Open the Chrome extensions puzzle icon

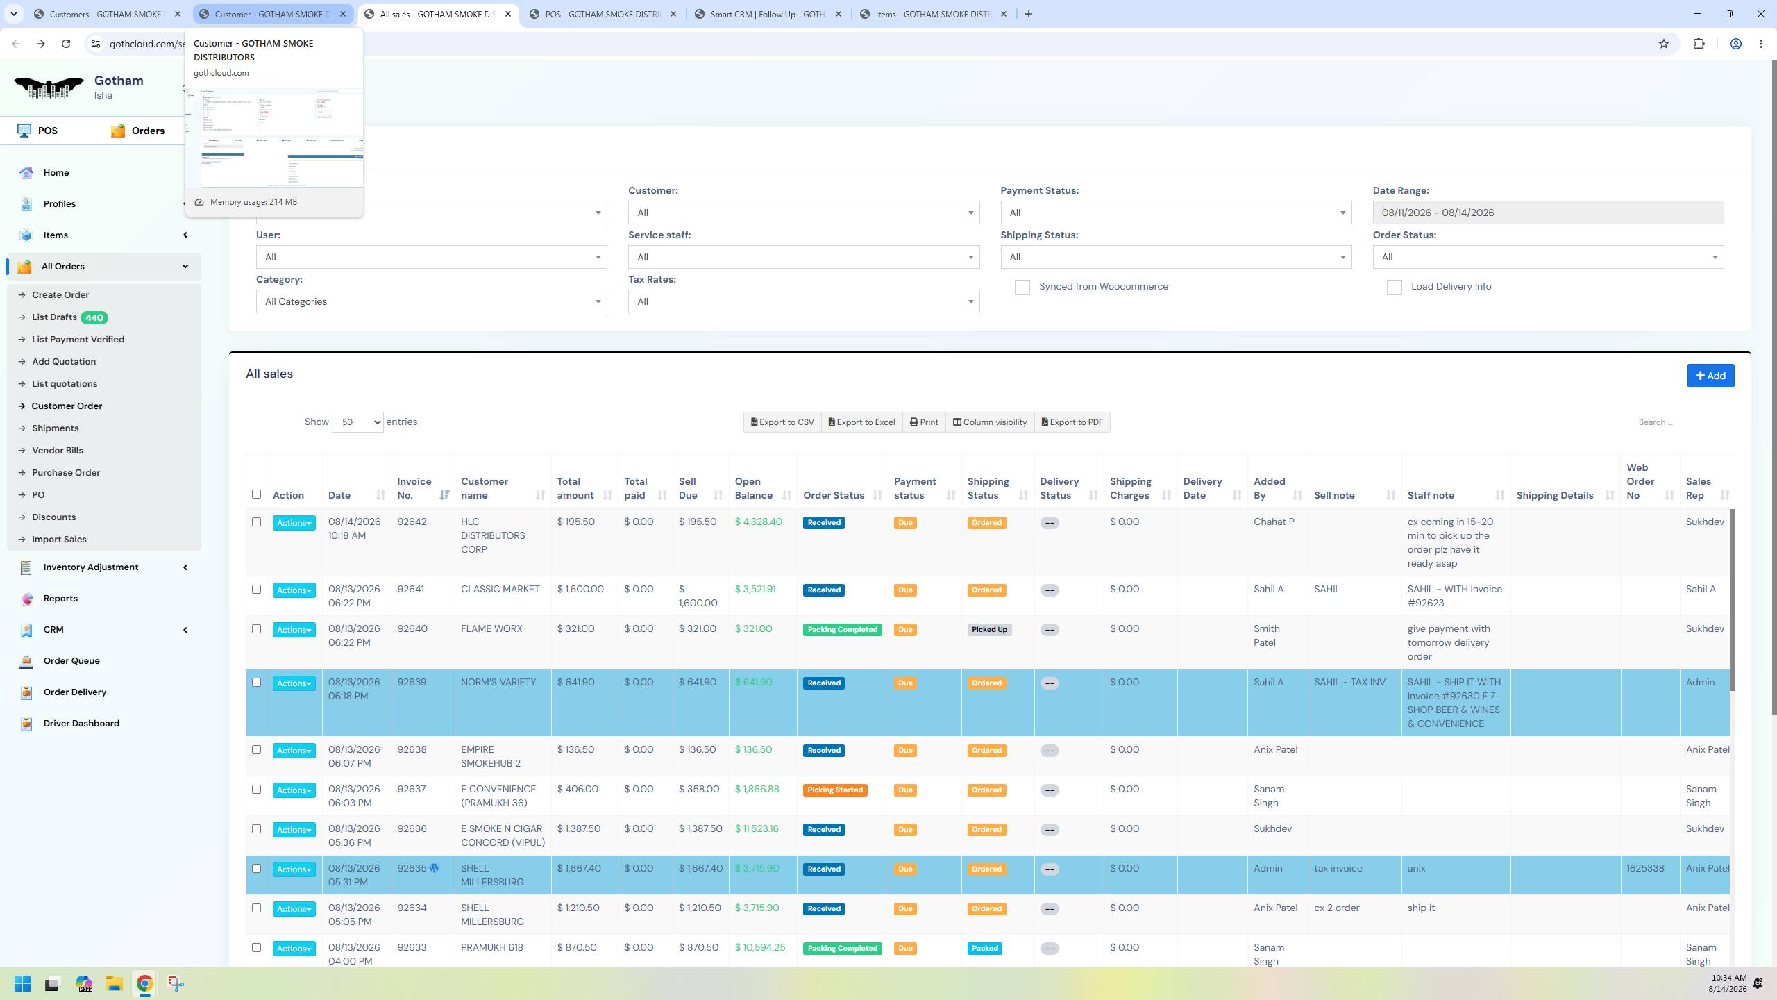pyautogui.click(x=1699, y=44)
